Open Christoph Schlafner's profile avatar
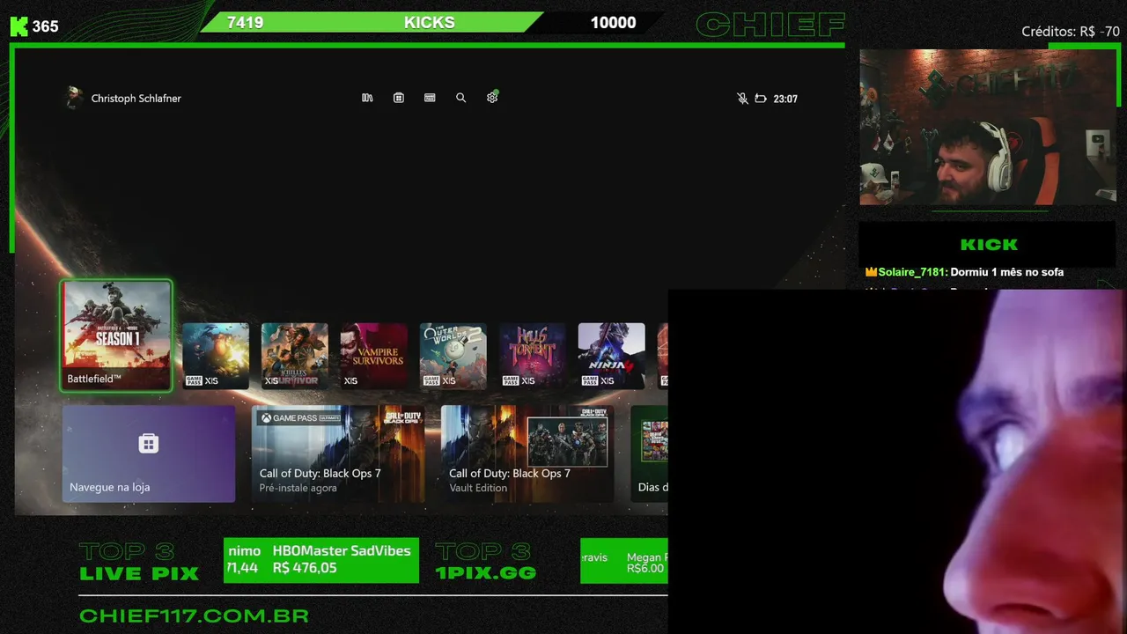The height and width of the screenshot is (634, 1127). tap(74, 98)
